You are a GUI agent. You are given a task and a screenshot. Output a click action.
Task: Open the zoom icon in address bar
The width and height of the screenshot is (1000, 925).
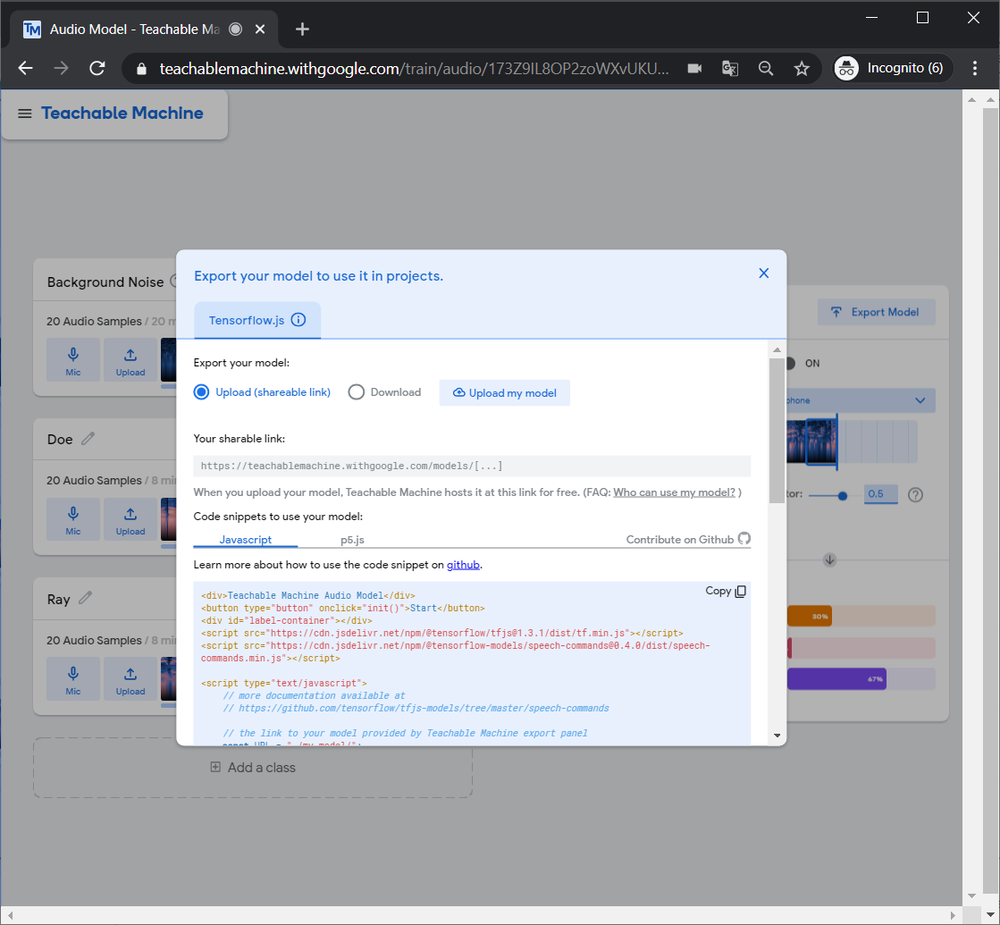[766, 68]
